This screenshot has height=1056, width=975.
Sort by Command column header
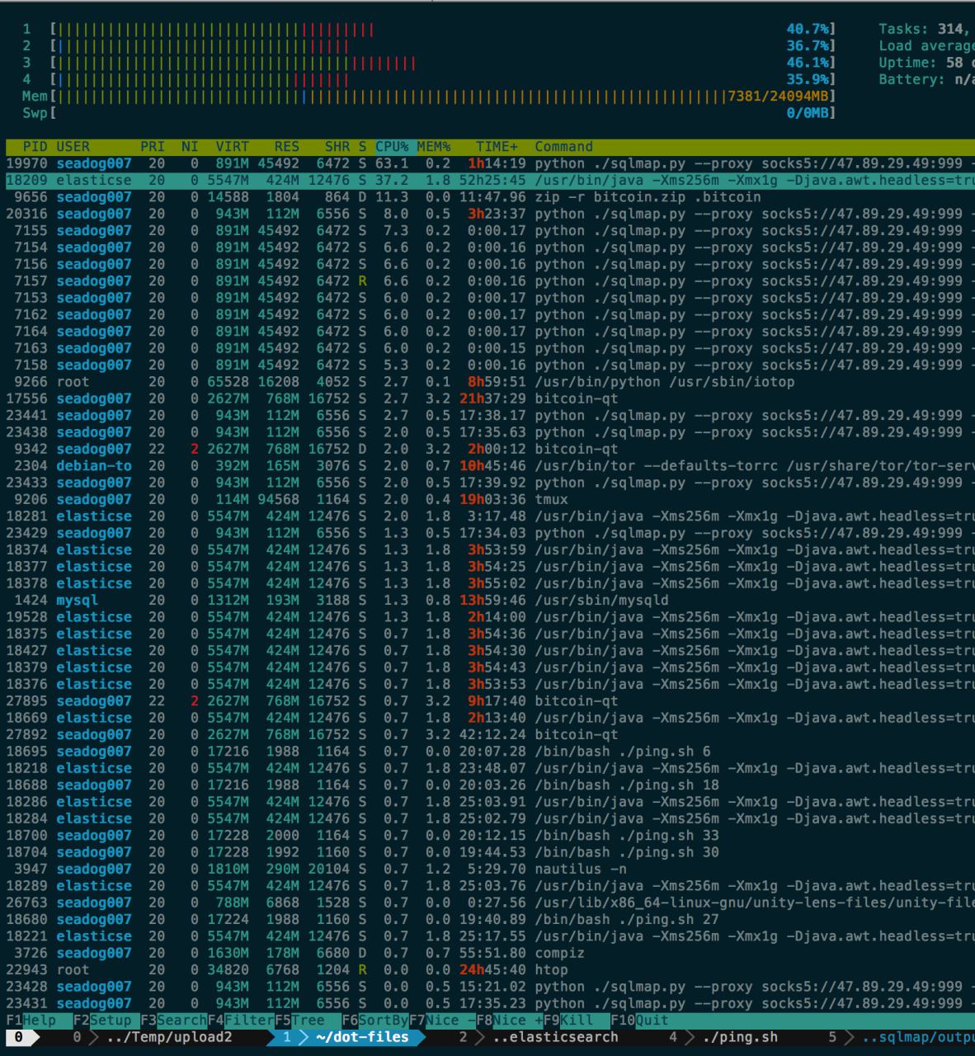563,147
